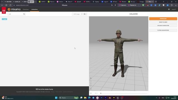Click the Part of the Adobe Family text
Screen dimensions: 178x100
click(46, 89)
